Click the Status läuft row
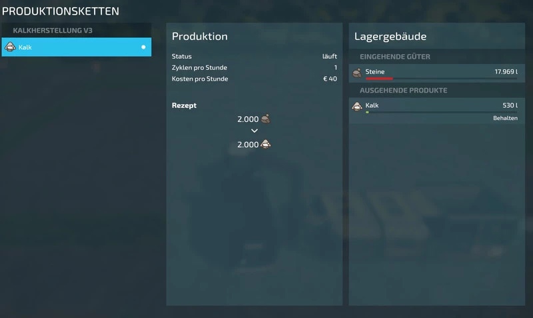The height and width of the screenshot is (318, 533). (x=255, y=56)
